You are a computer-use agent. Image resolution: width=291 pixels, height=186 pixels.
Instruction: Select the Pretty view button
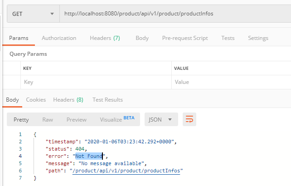tap(21, 119)
